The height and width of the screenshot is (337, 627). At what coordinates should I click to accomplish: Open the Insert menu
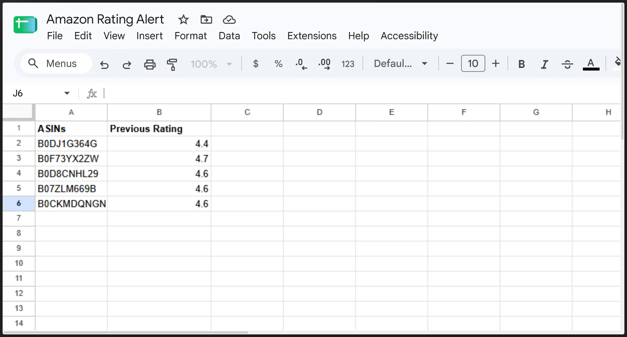coord(150,36)
